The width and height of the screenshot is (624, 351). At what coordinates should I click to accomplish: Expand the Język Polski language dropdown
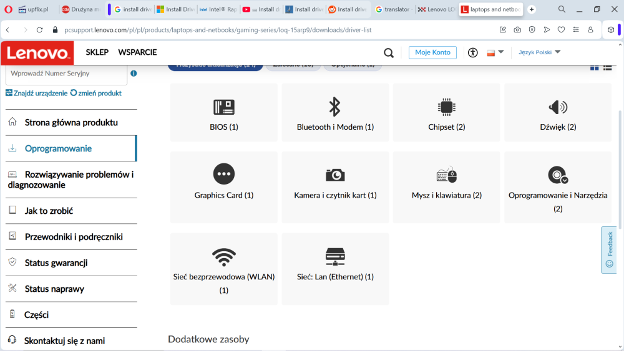pos(540,52)
